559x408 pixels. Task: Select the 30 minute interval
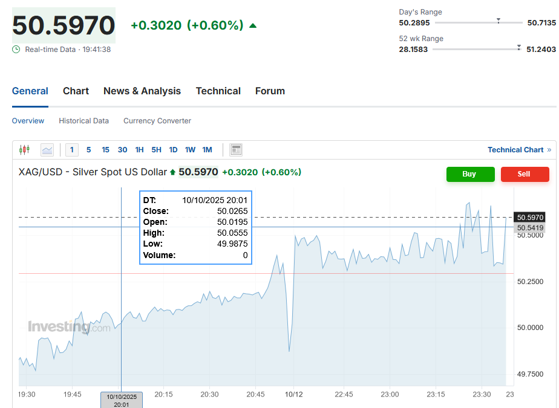122,150
